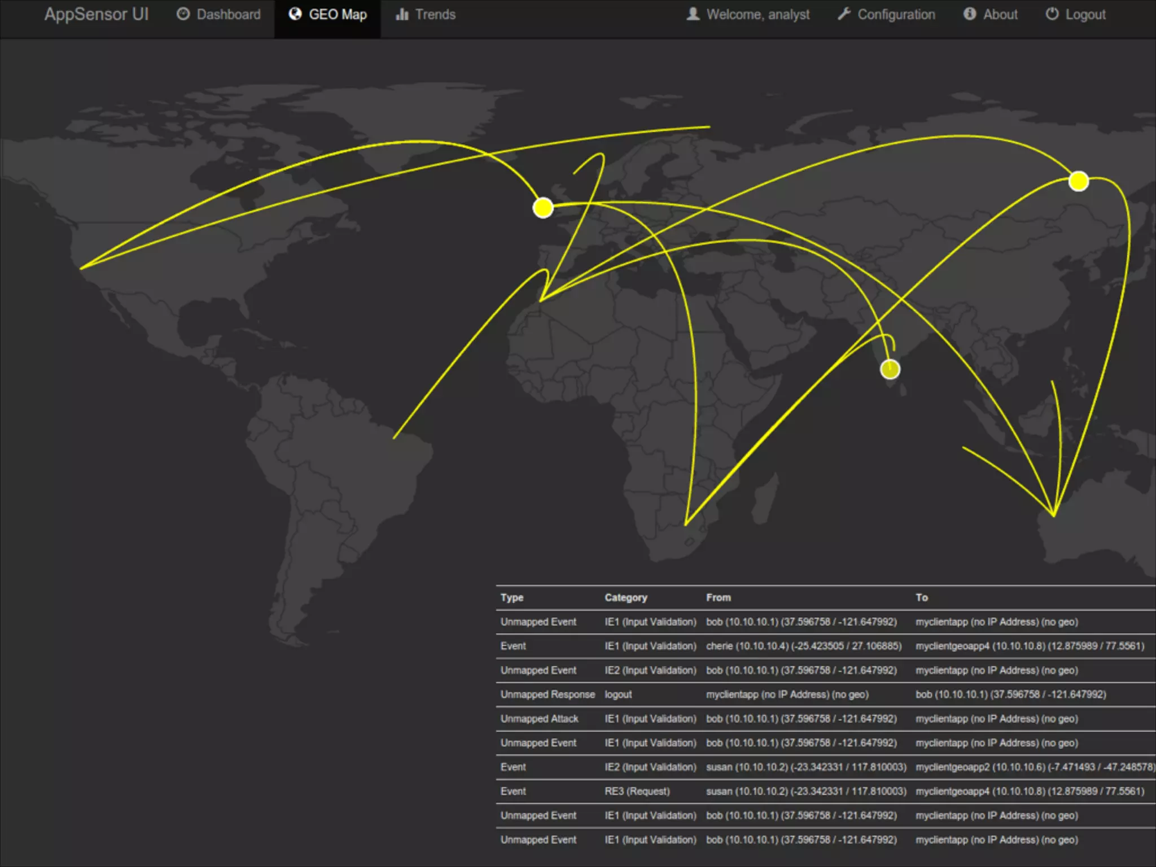Click the yellow marker in southern India
Image resolution: width=1156 pixels, height=867 pixels.
pyautogui.click(x=890, y=370)
